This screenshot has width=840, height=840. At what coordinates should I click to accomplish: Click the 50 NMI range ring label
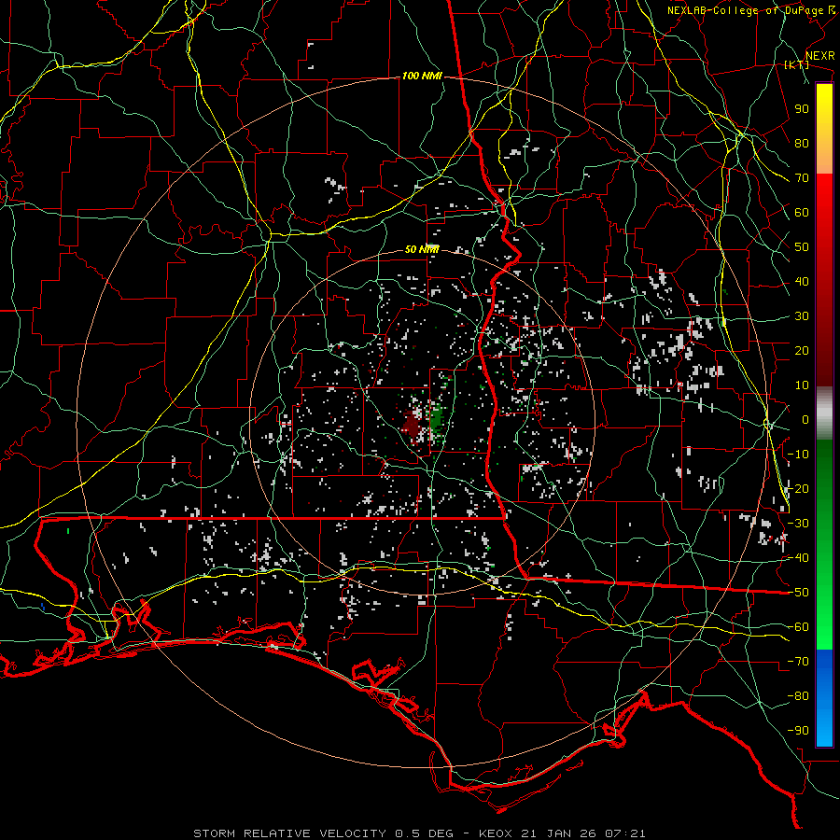tap(422, 249)
